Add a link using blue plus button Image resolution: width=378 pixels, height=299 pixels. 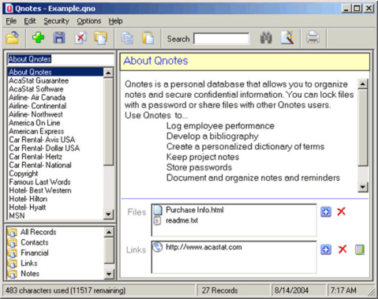[326, 250]
